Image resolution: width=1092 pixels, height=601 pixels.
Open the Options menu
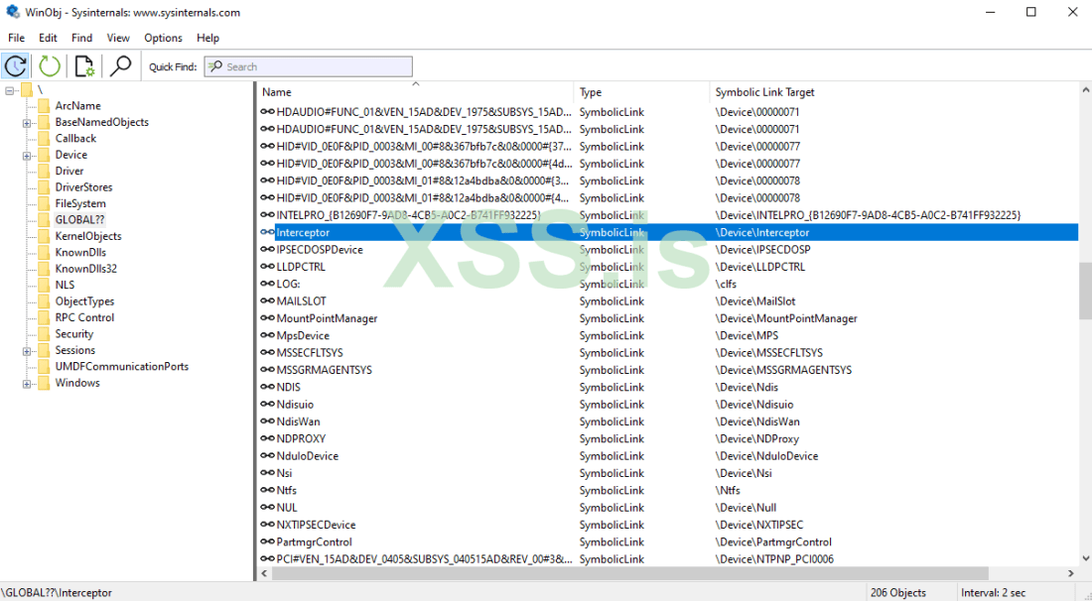coord(163,38)
